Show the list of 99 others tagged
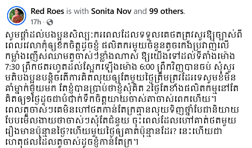 point(166,11)
